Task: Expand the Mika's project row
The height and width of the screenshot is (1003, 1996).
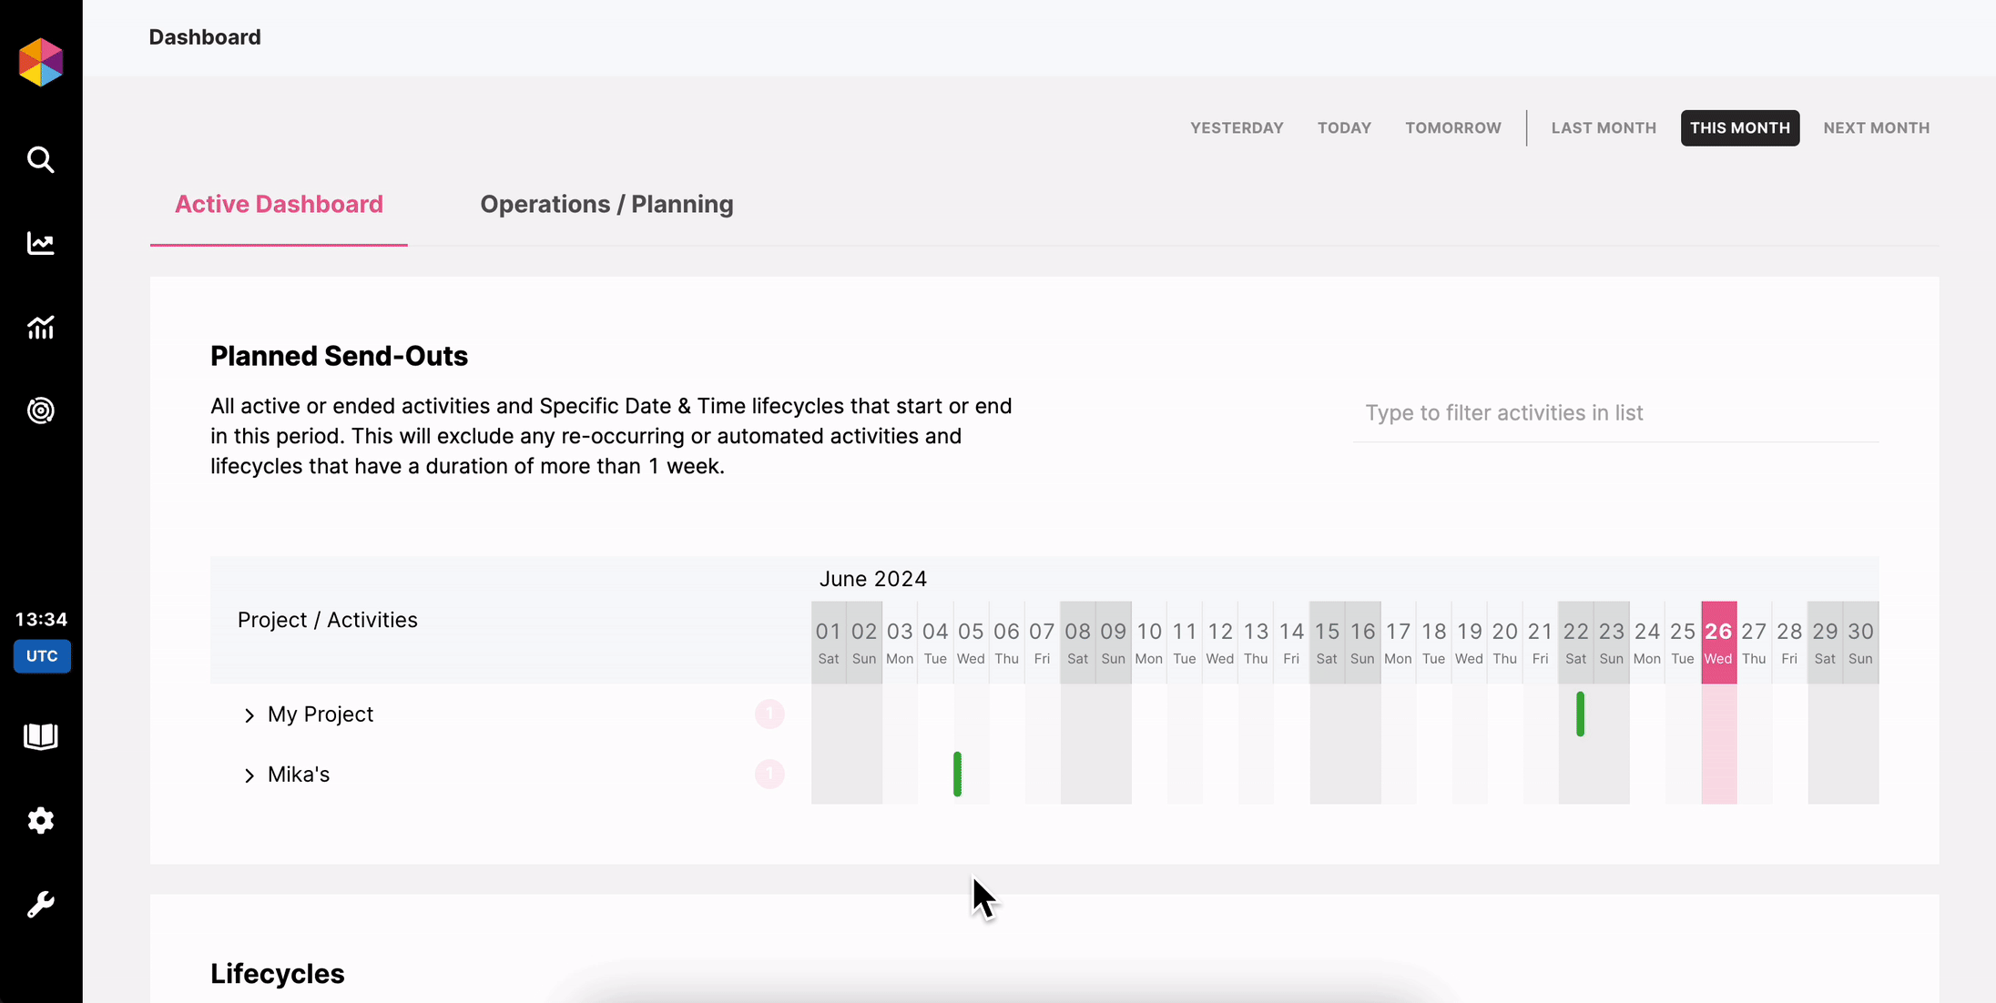Action: pyautogui.click(x=249, y=775)
